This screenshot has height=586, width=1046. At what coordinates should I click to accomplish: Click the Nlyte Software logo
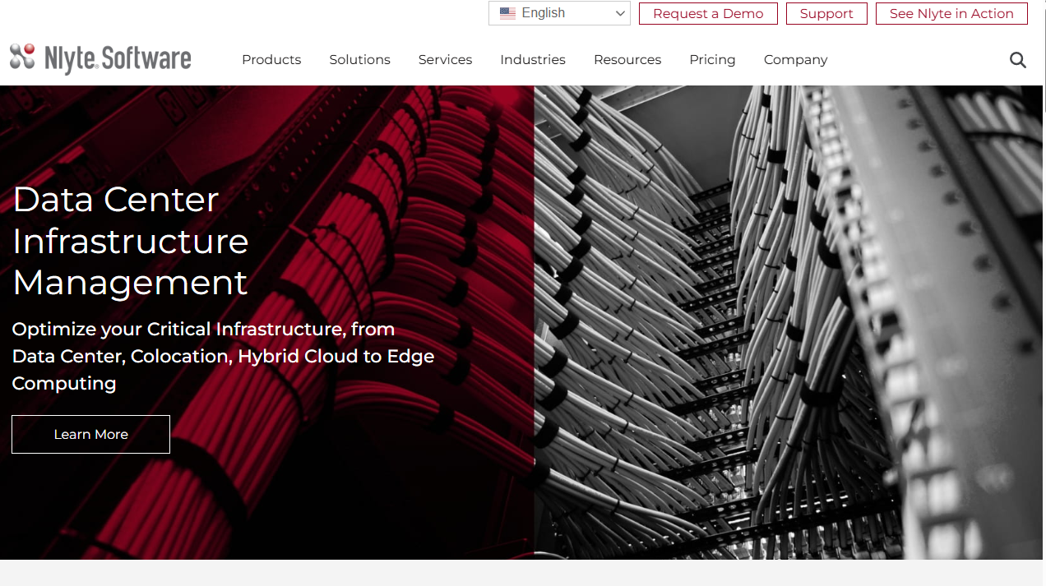pyautogui.click(x=100, y=58)
